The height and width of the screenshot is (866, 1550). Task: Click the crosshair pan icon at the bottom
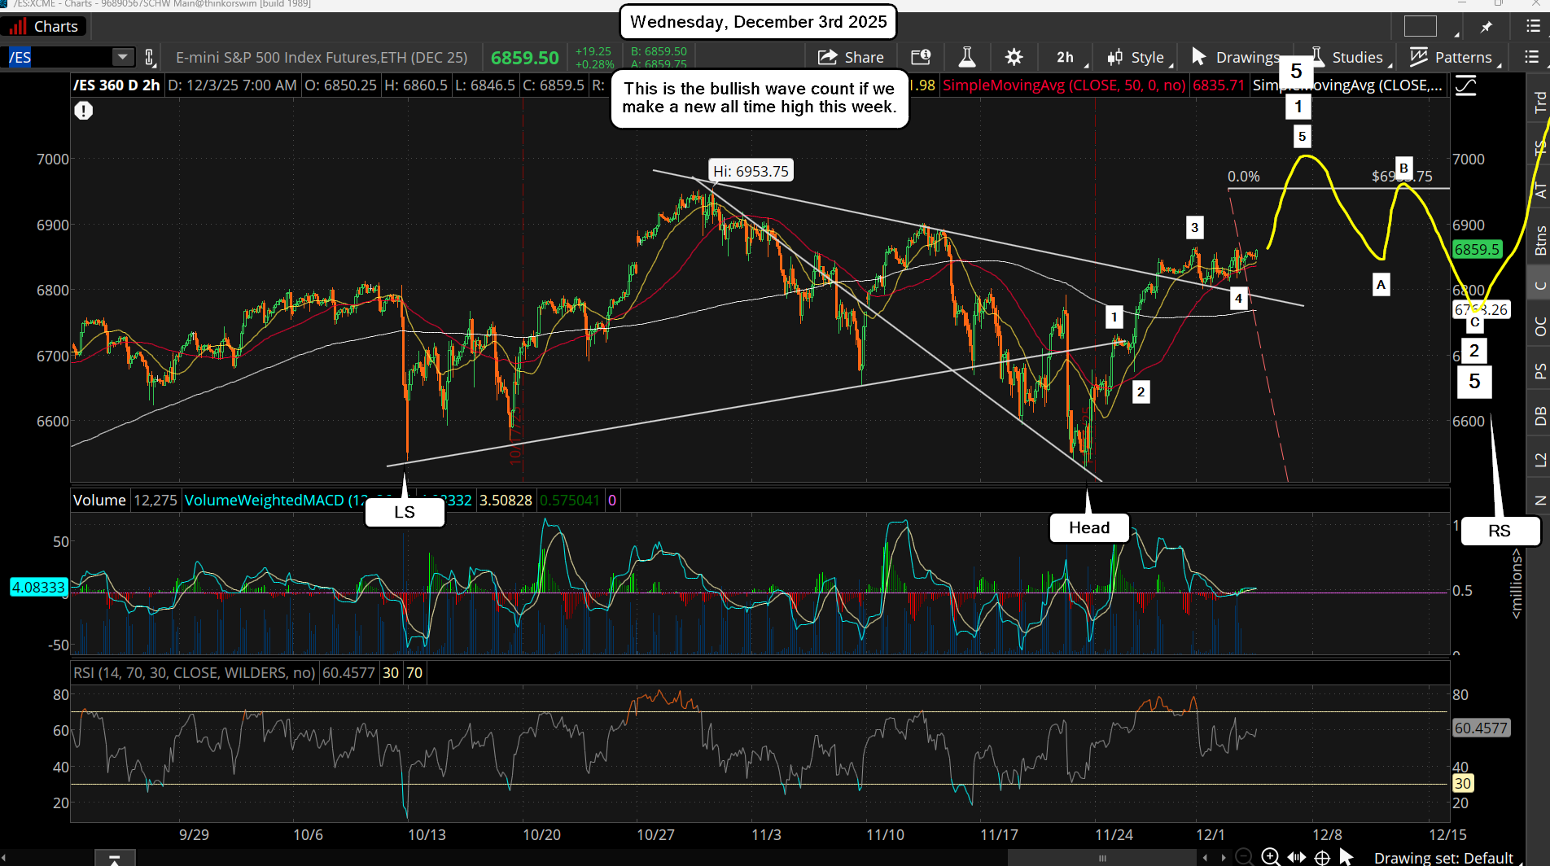click(1323, 857)
